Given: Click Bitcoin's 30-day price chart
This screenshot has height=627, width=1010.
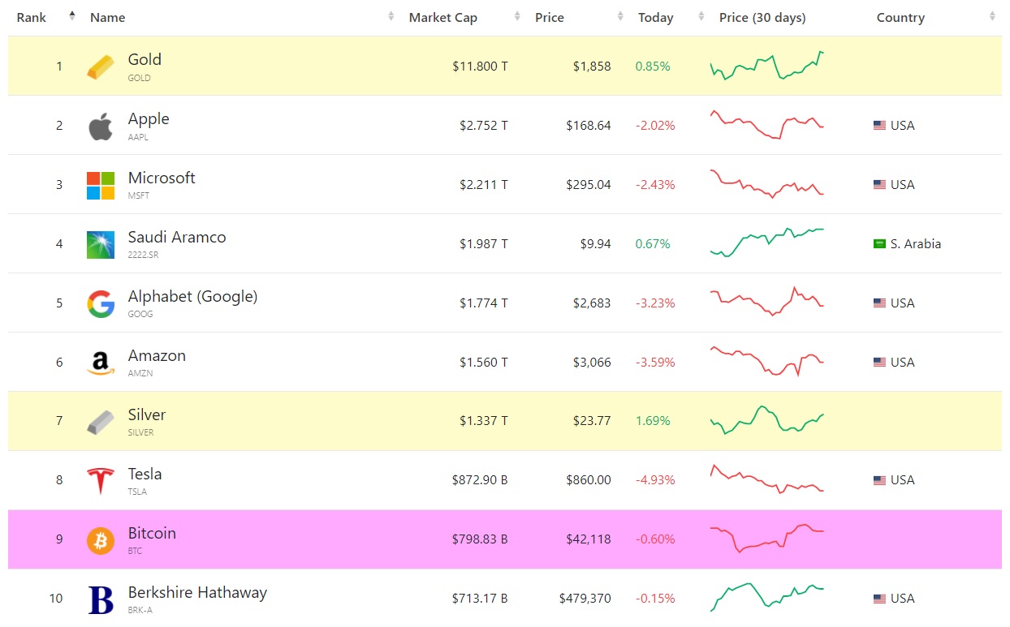Looking at the screenshot, I should [x=766, y=539].
